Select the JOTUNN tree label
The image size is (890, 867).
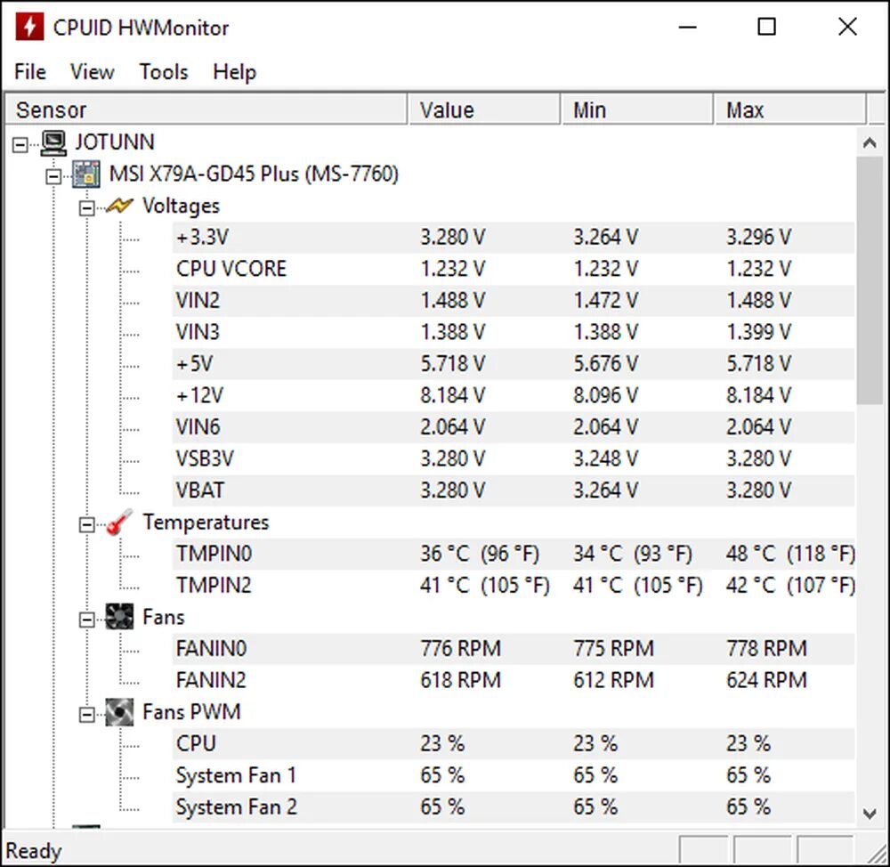[115, 142]
